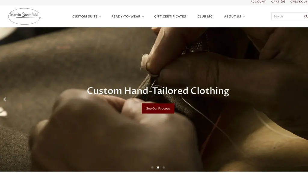Image resolution: width=308 pixels, height=173 pixels.
Task: Click the search magnifying glass icon
Action: (306, 16)
